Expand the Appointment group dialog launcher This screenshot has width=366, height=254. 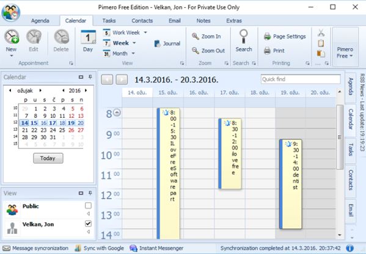tap(71, 64)
